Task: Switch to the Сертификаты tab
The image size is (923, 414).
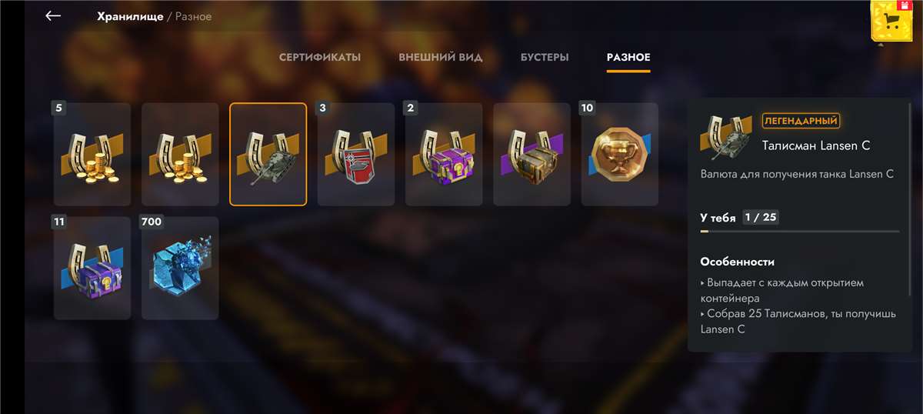Action: 320,58
